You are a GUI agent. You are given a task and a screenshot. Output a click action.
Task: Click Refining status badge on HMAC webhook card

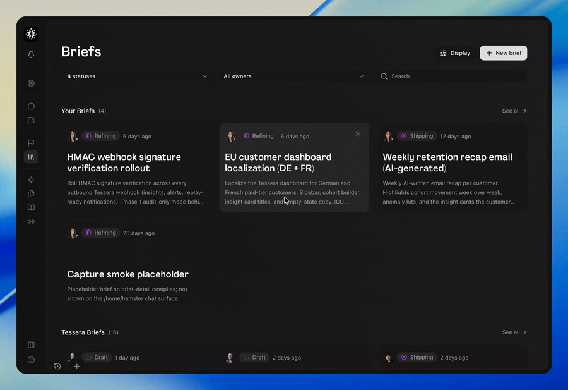click(101, 136)
